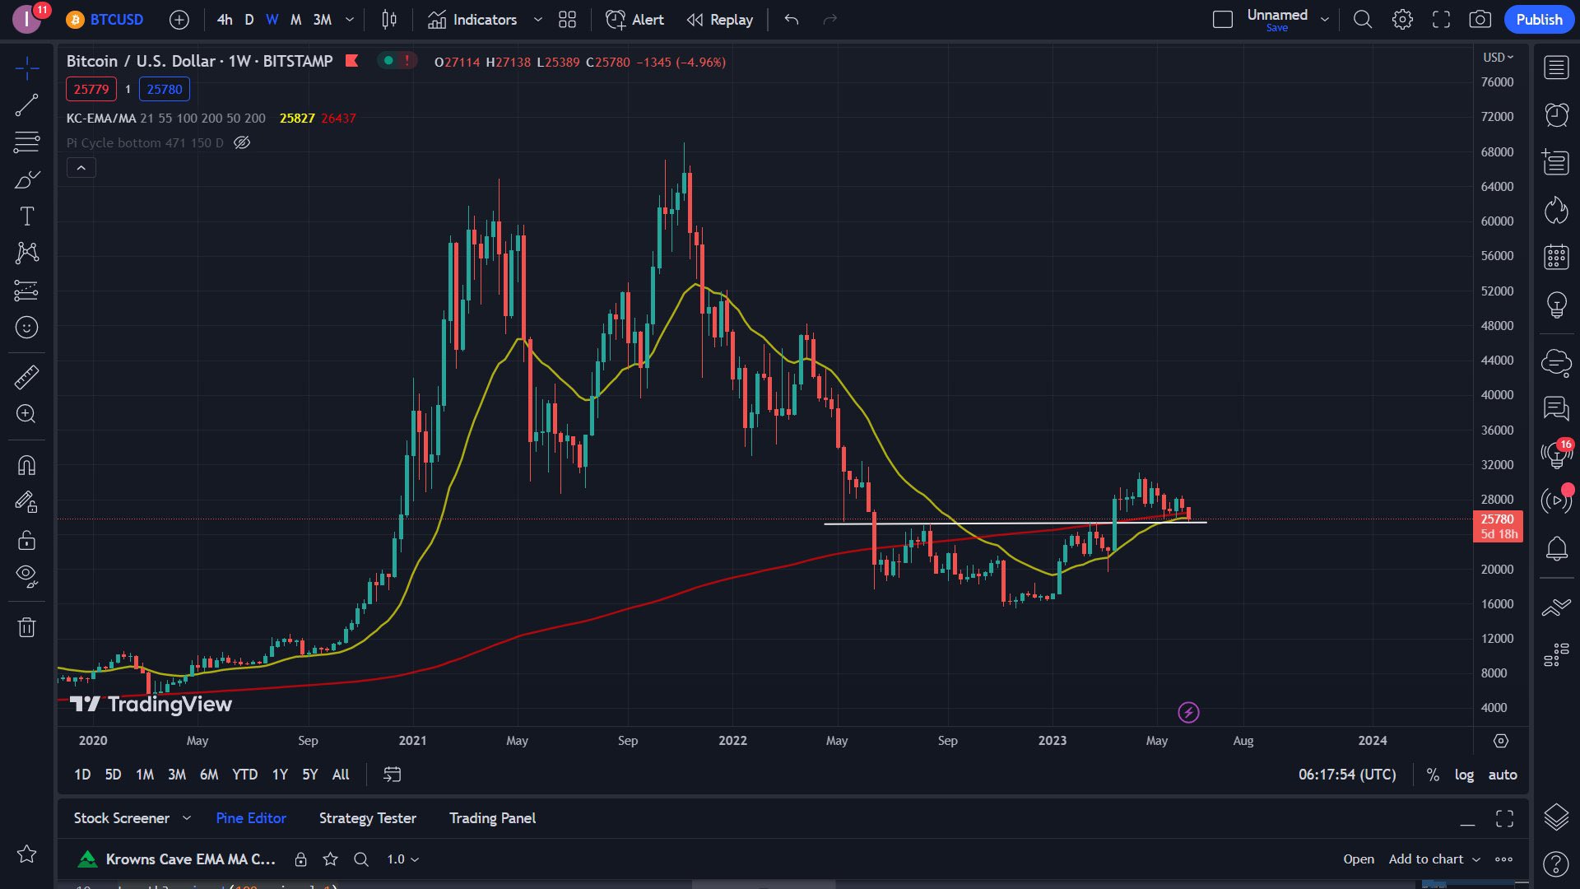1580x889 pixels.
Task: Click the 25779 sell price button
Action: 91,89
